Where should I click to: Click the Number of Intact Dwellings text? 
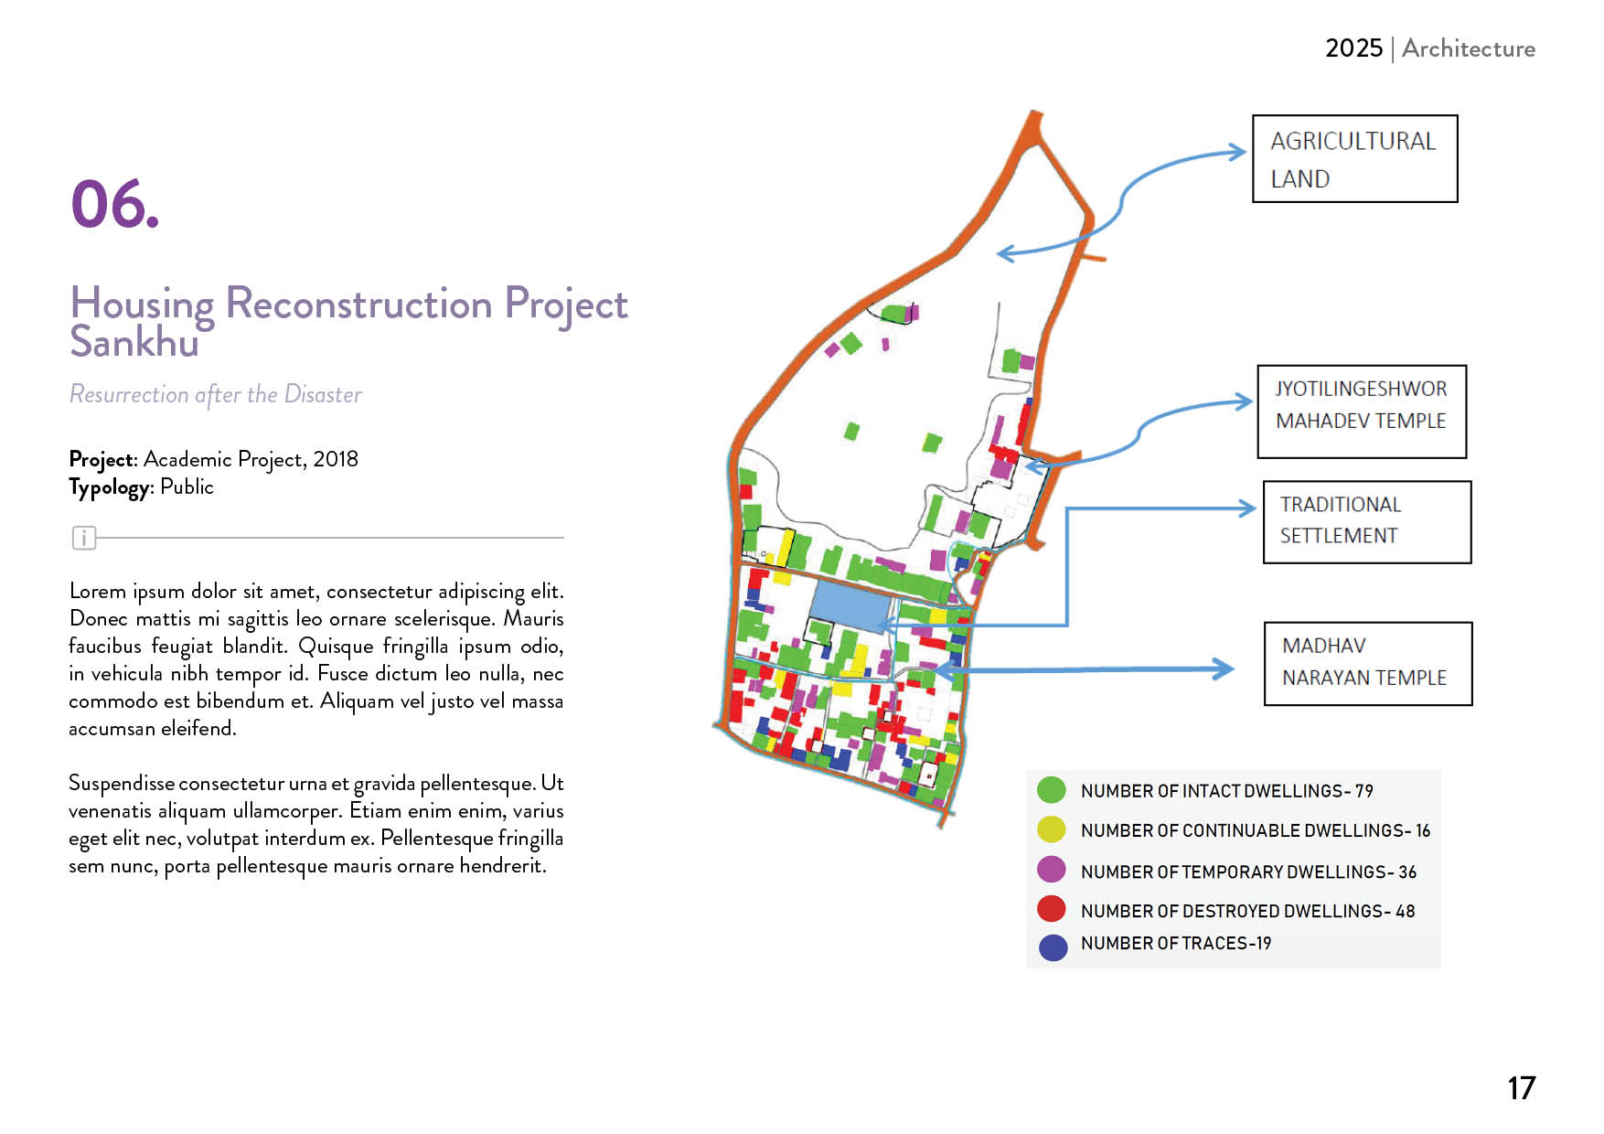coord(1226,791)
